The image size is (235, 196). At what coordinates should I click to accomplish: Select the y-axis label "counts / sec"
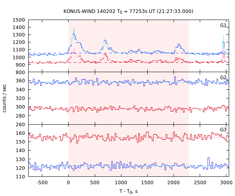tap(4, 98)
